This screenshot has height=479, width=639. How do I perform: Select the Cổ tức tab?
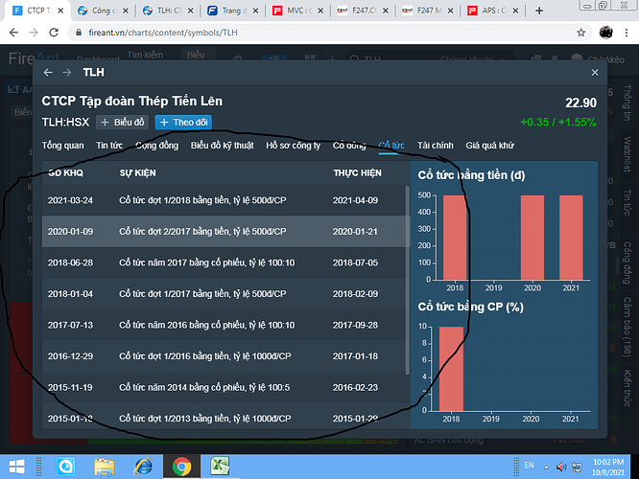click(x=391, y=146)
